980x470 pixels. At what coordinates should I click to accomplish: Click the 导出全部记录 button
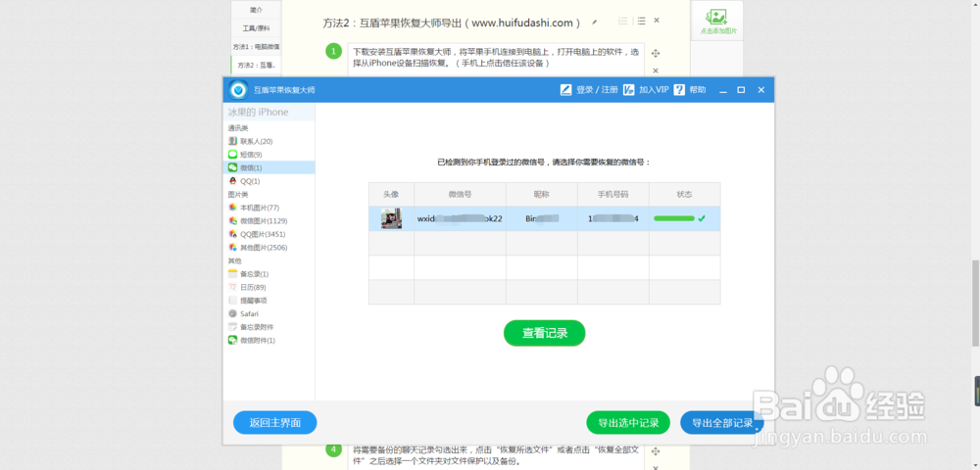[722, 423]
